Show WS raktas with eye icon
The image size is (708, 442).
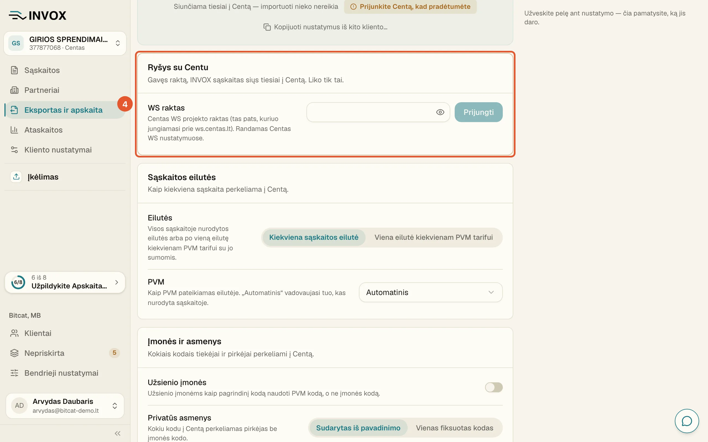[440, 112]
